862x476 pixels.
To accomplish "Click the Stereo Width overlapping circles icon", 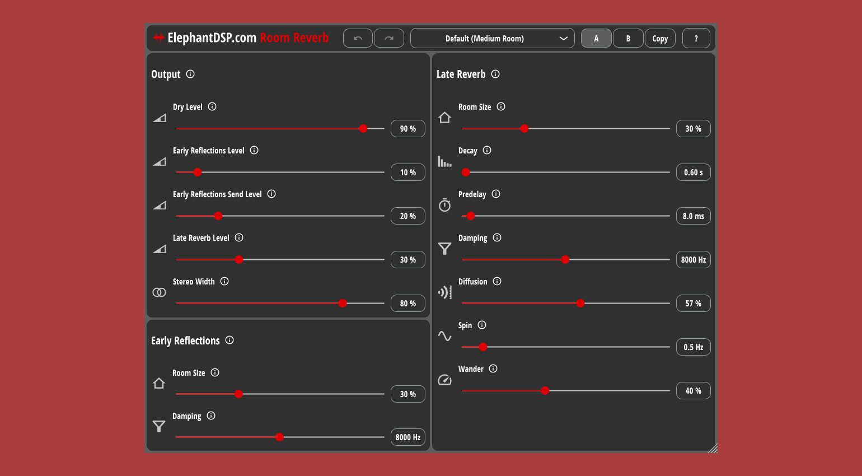I will tap(159, 292).
